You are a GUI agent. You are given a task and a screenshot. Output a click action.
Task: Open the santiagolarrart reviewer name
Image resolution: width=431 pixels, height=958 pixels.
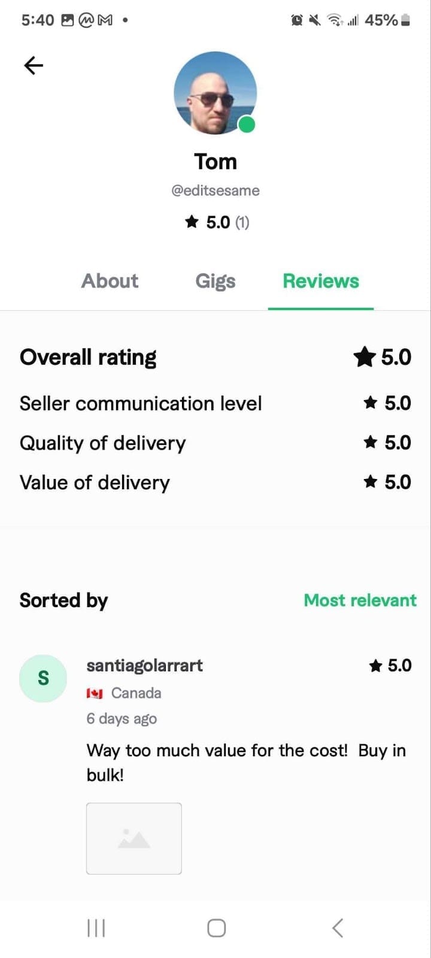coord(144,665)
